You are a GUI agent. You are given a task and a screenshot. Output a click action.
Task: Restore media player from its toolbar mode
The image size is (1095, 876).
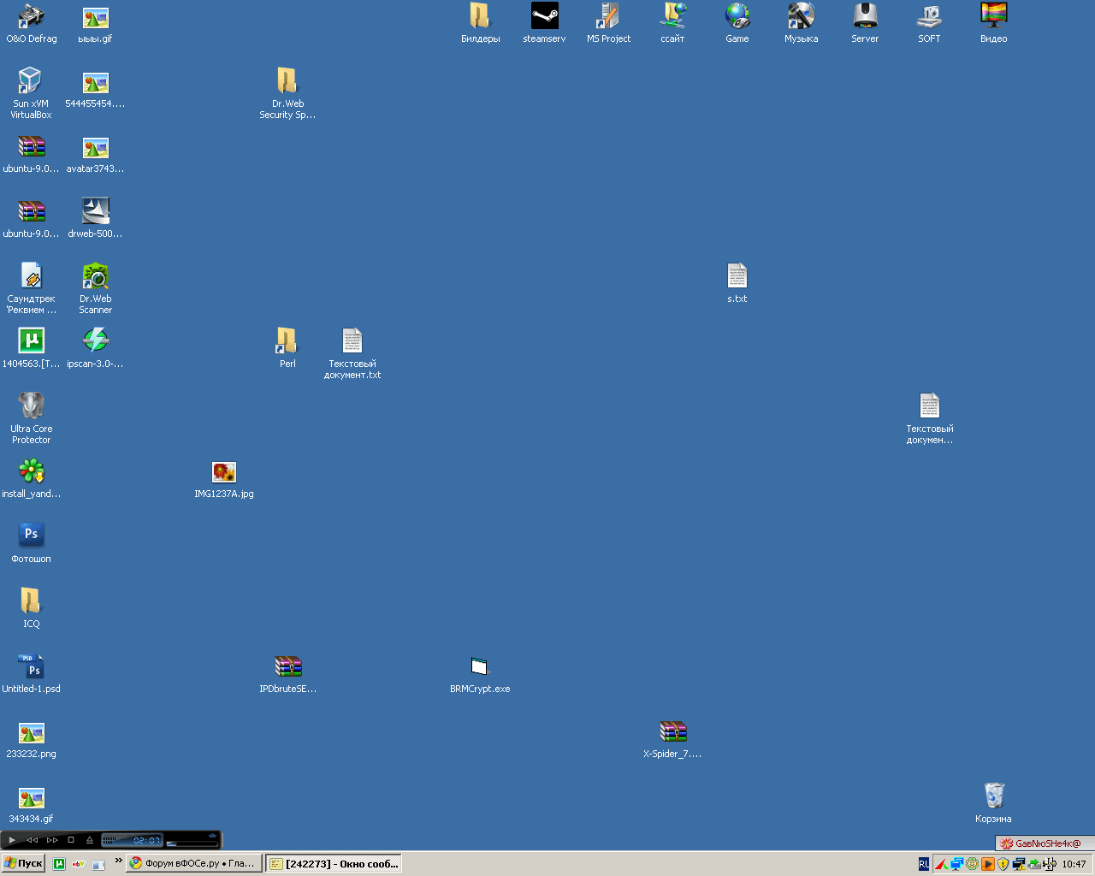point(212,836)
